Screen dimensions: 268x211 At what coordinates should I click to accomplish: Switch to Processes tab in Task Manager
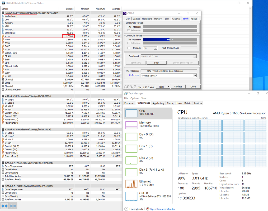click(129, 103)
